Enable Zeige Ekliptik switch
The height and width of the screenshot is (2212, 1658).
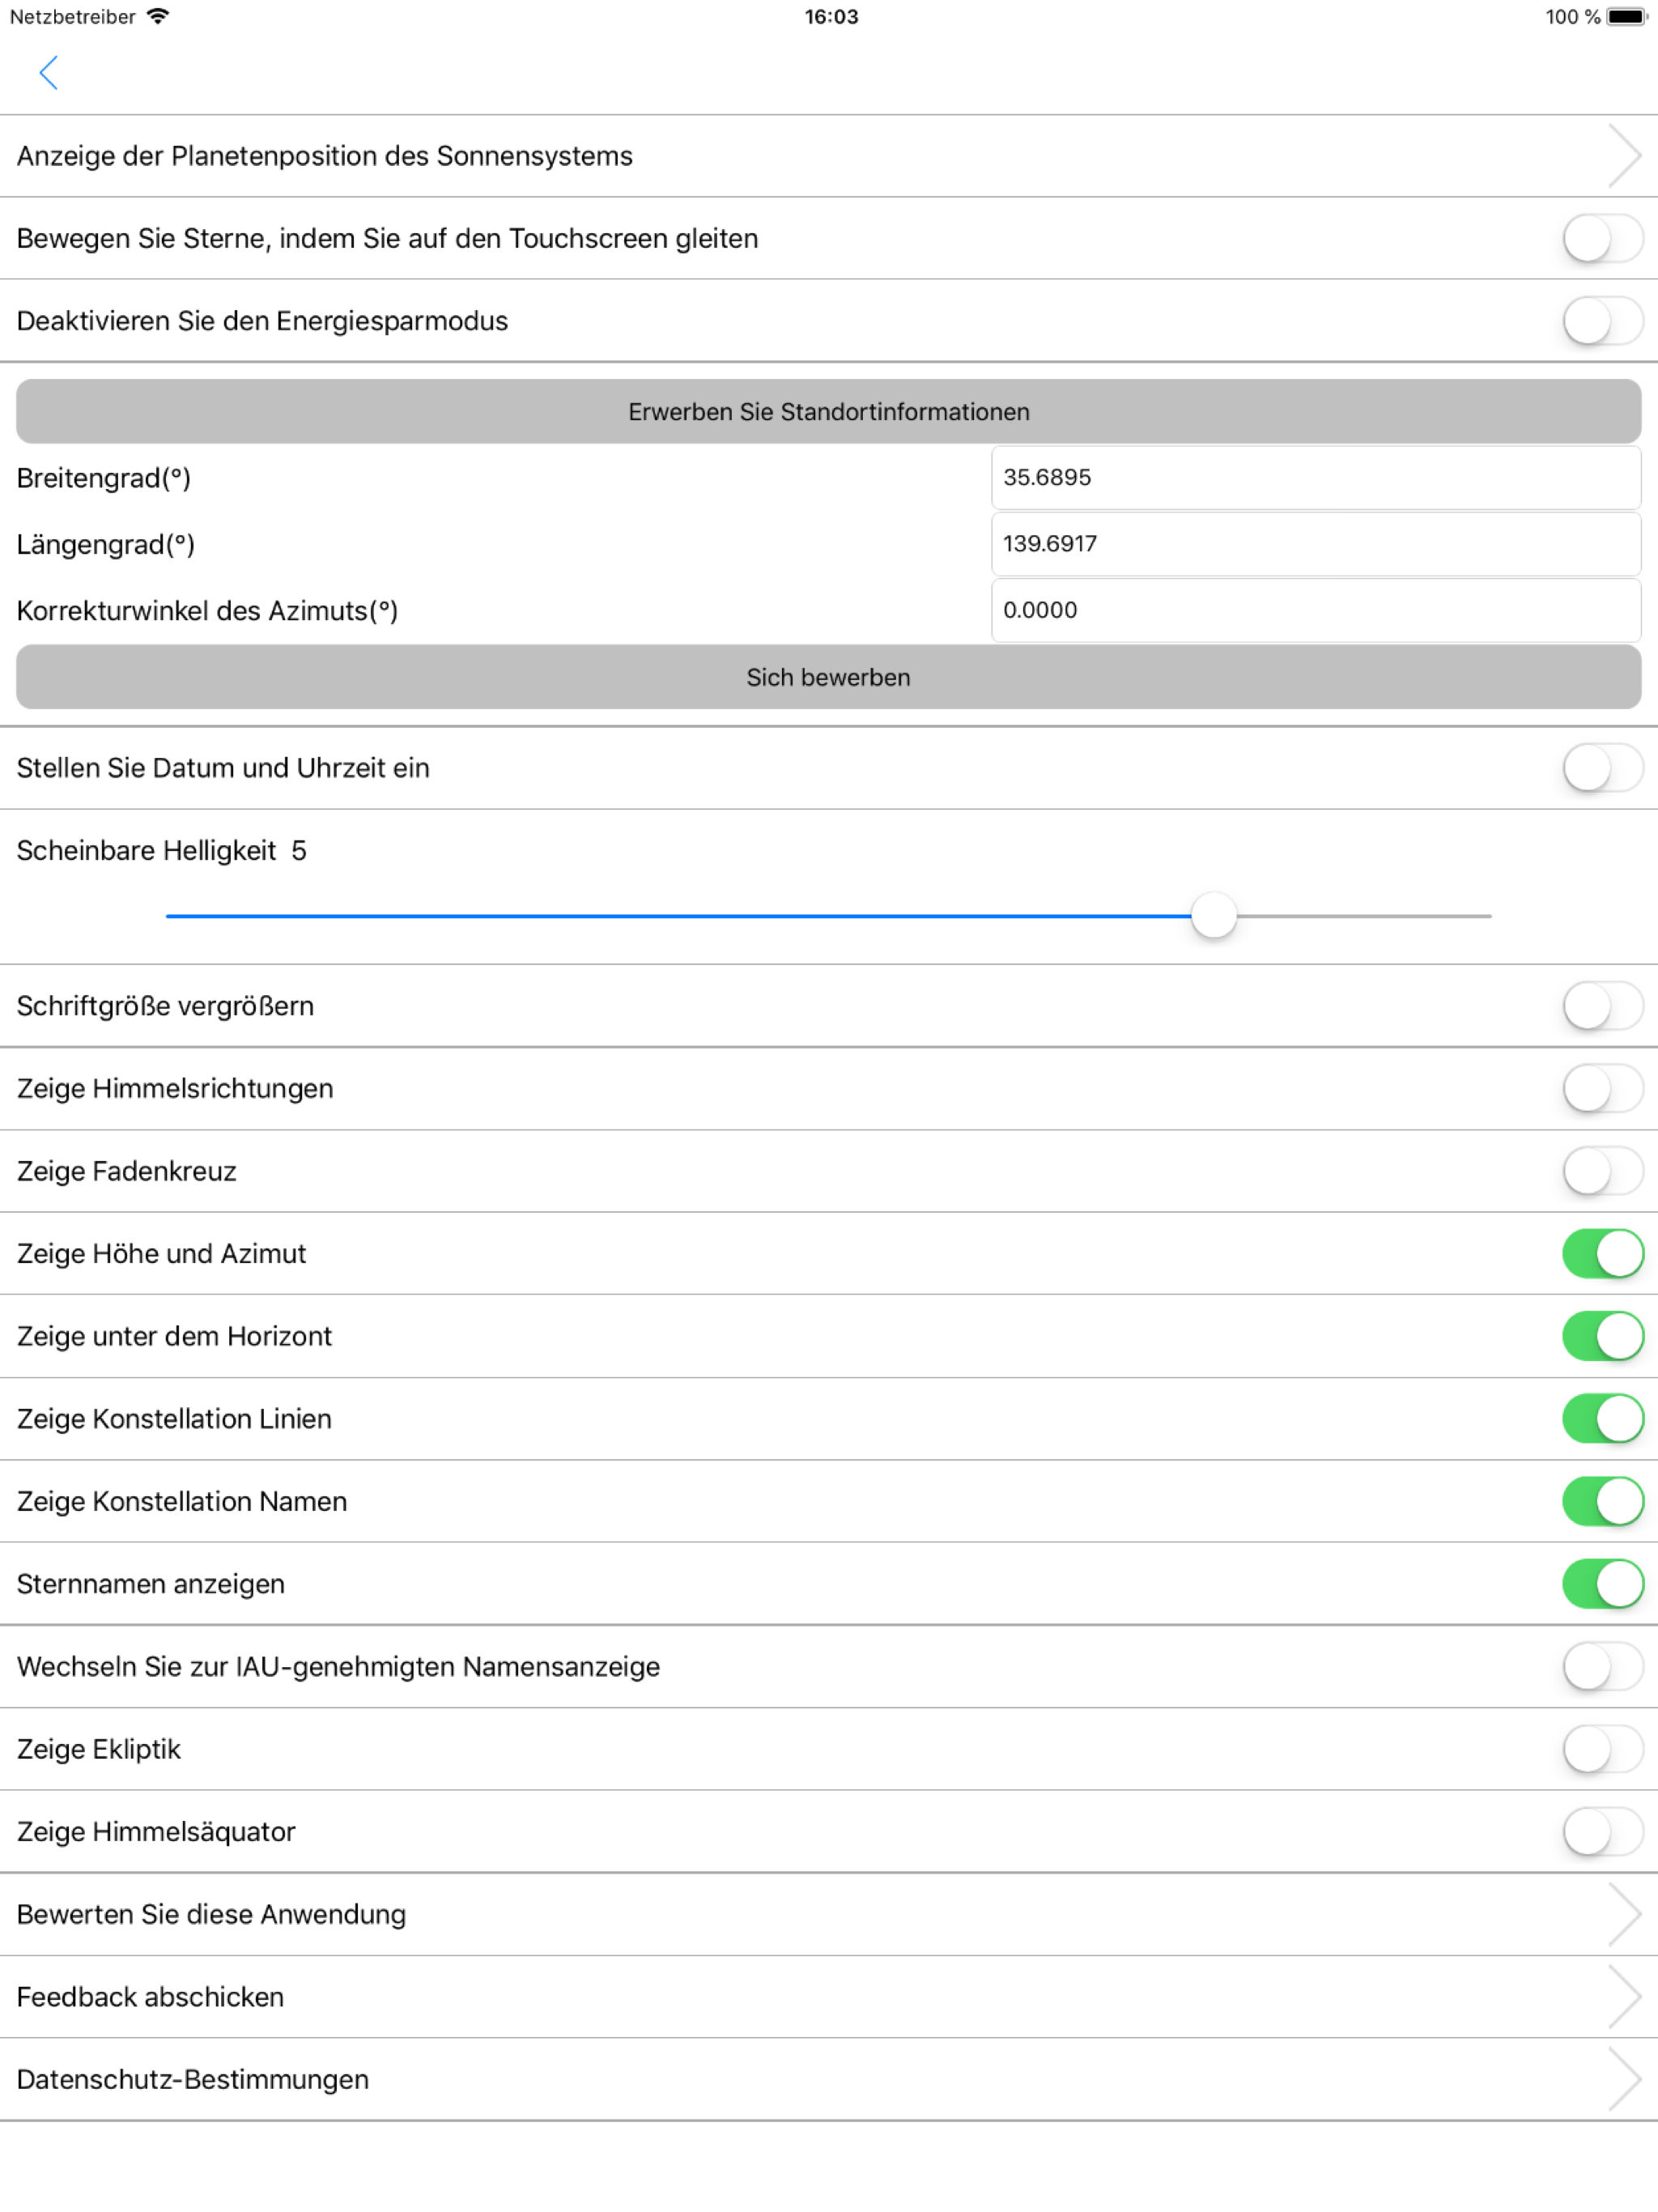tap(1602, 1749)
